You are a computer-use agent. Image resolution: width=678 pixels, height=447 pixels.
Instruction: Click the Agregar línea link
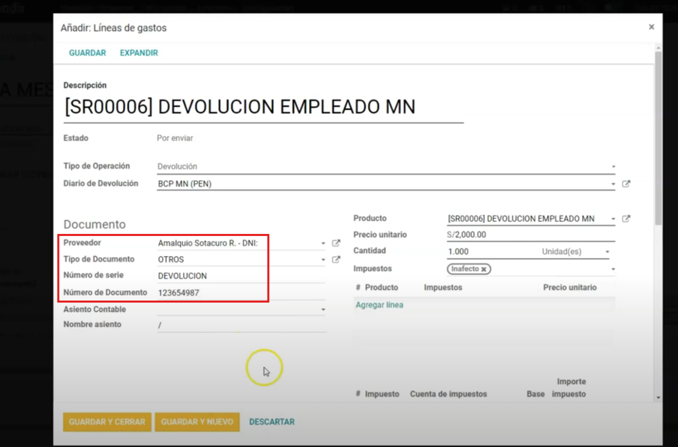point(379,305)
